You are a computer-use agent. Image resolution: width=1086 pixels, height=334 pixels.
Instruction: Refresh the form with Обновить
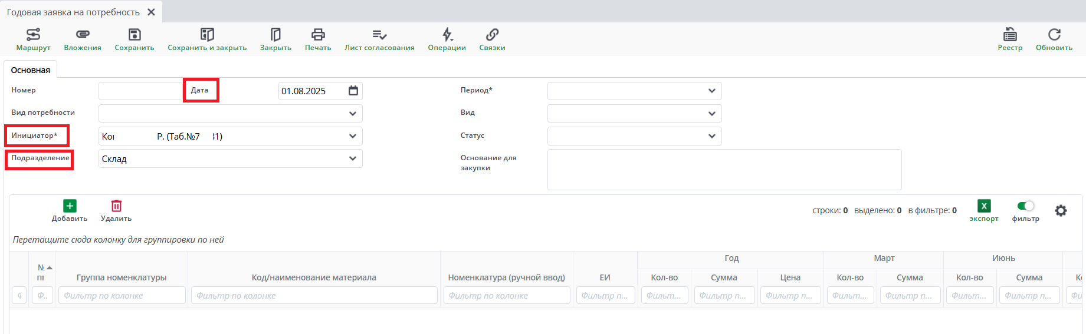tap(1054, 39)
